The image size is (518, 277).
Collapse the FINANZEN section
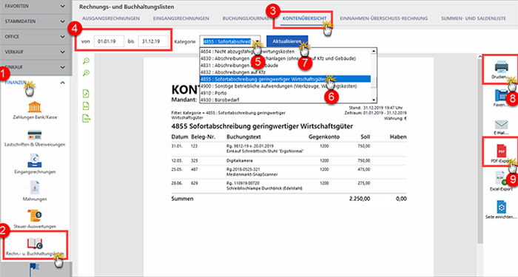pos(62,83)
